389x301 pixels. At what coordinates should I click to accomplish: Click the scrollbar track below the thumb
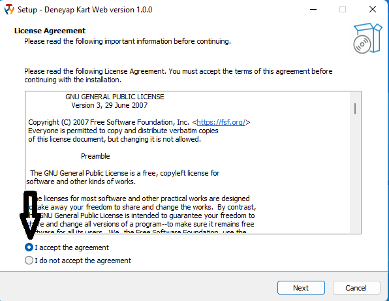click(355, 174)
